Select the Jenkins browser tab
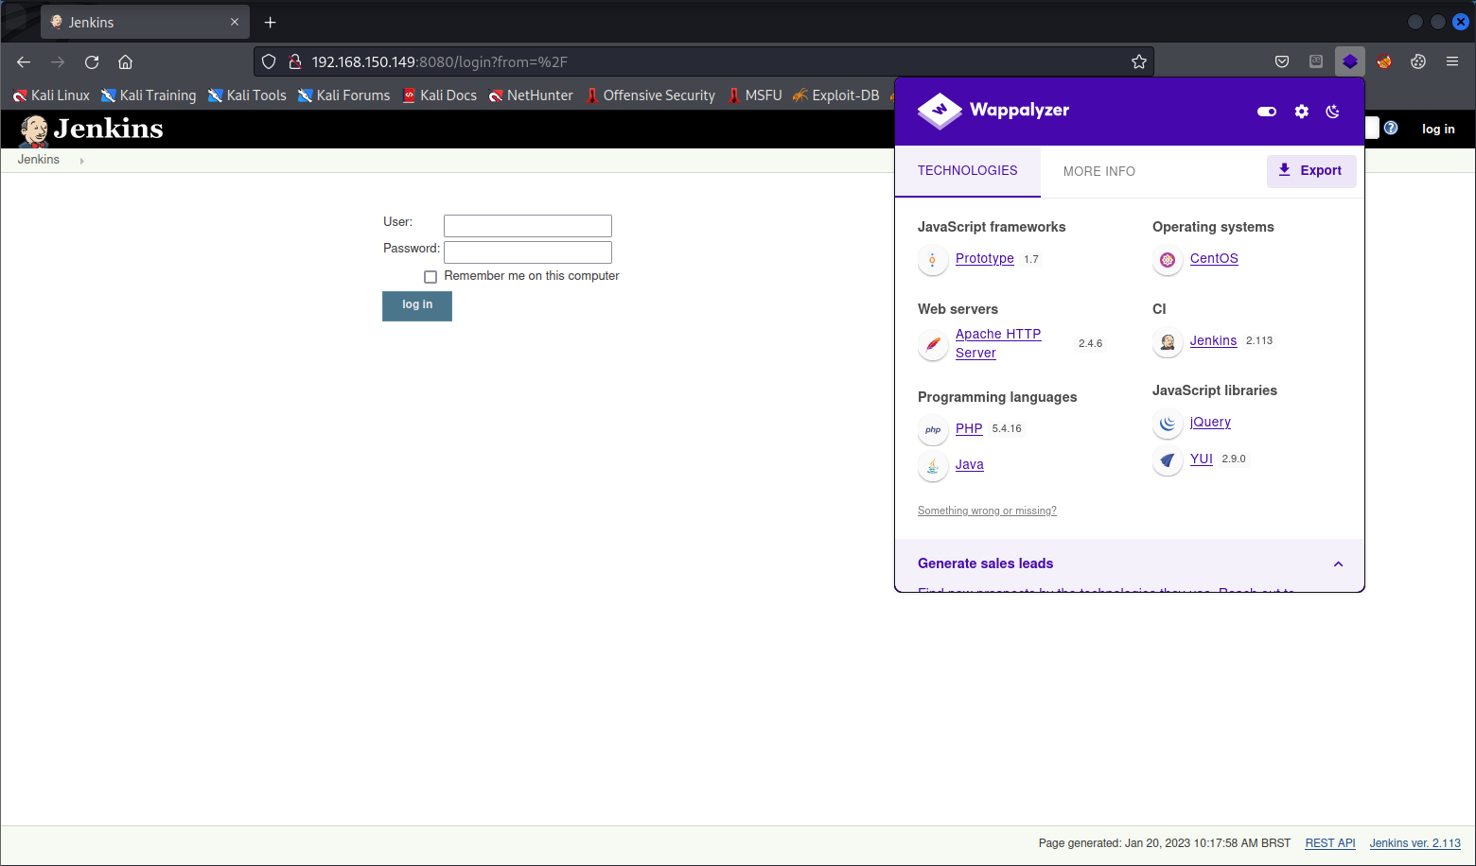1476x866 pixels. click(x=146, y=22)
